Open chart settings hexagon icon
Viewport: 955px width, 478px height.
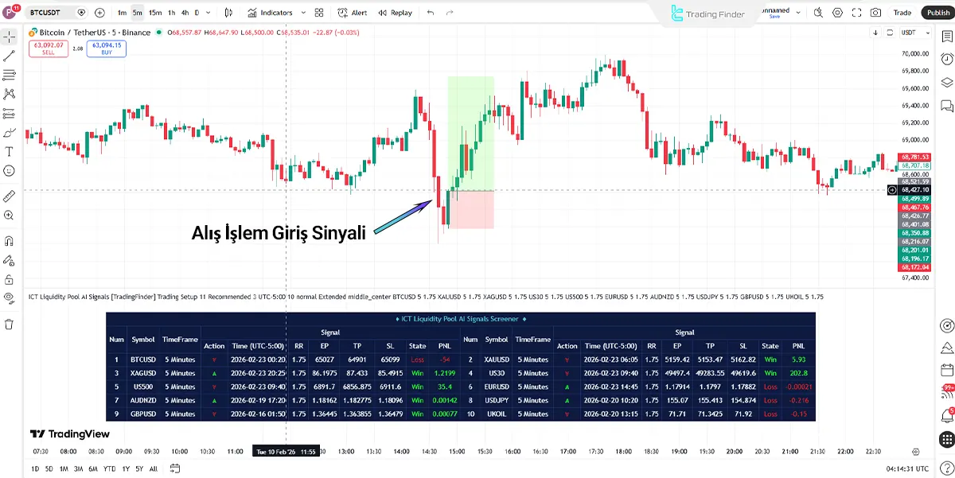pos(838,13)
